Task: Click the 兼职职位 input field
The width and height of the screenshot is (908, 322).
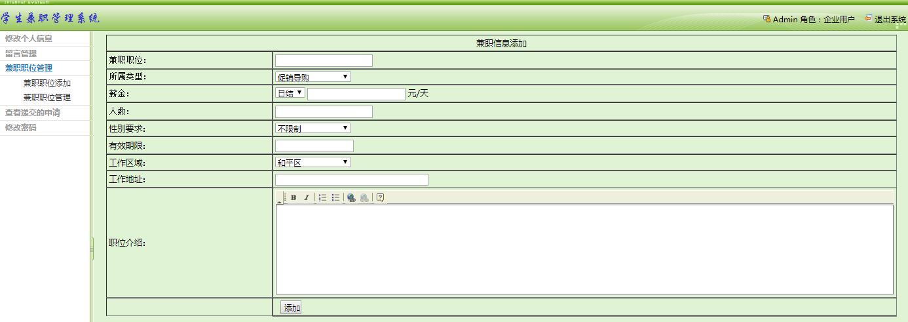Action: [x=324, y=60]
